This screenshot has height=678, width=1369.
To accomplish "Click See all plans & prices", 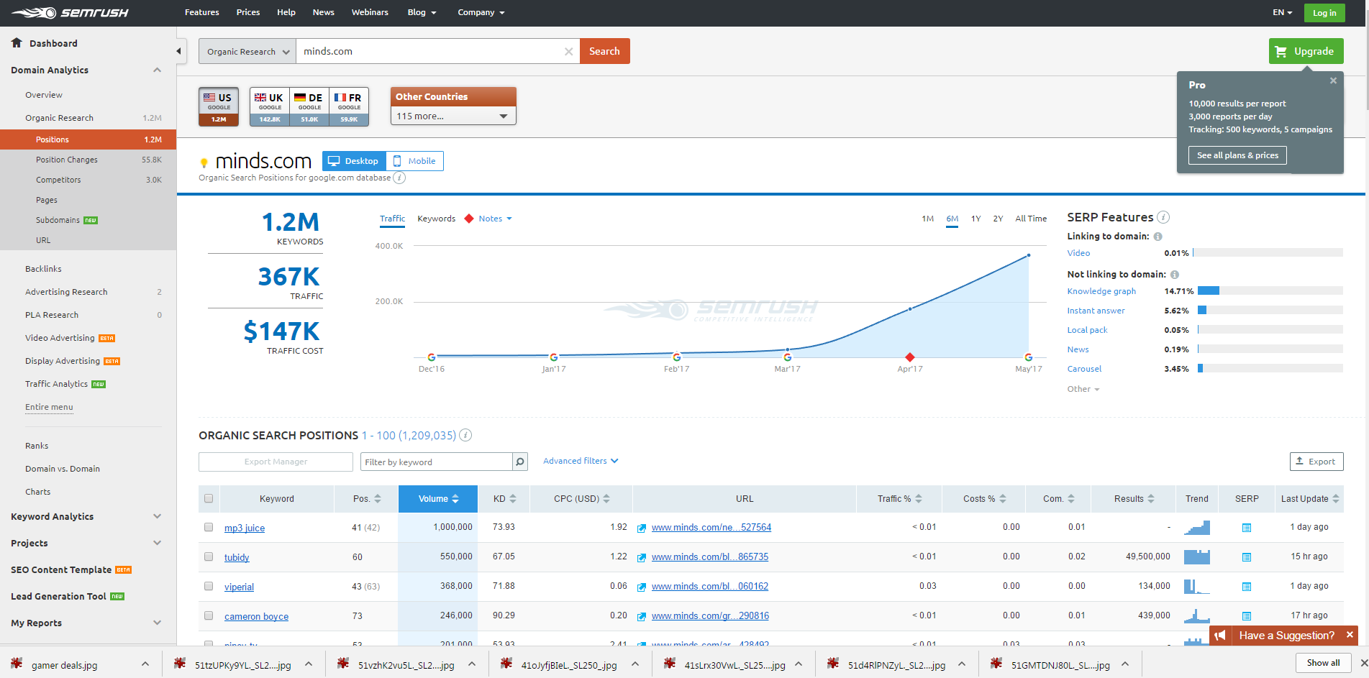I will click(1237, 155).
